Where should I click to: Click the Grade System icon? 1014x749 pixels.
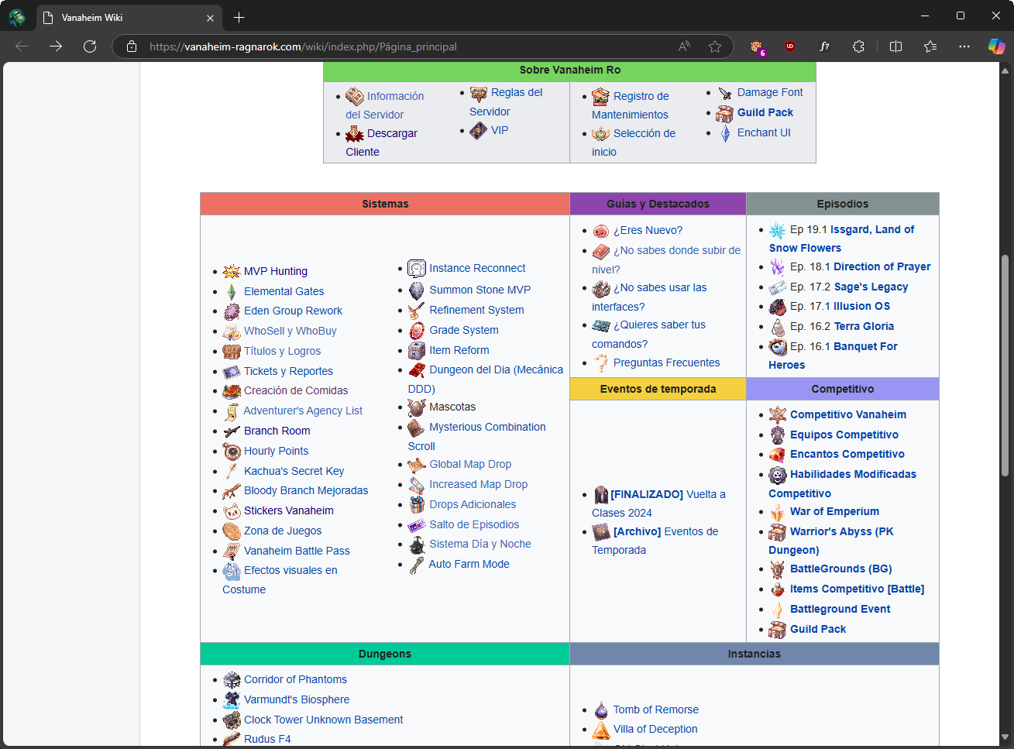(x=417, y=330)
